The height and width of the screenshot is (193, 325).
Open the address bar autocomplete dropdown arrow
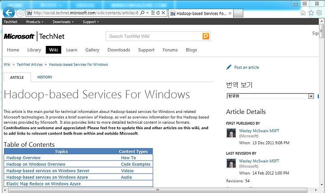click(147, 13)
